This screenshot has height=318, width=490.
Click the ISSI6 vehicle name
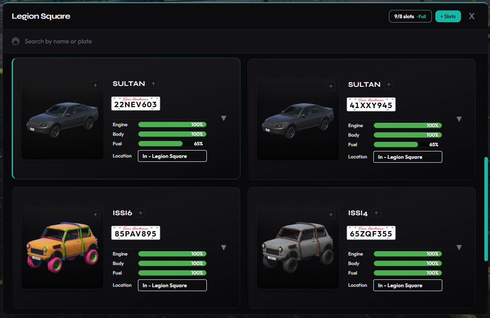(122, 213)
